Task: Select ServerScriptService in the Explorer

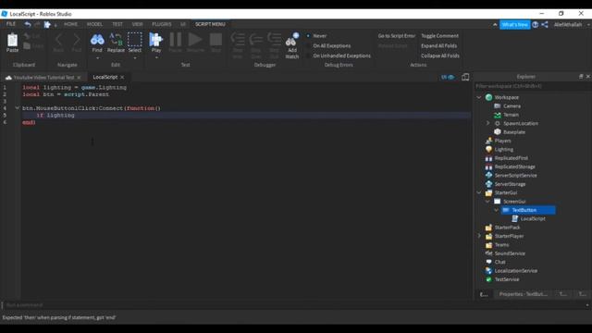Action: point(515,175)
